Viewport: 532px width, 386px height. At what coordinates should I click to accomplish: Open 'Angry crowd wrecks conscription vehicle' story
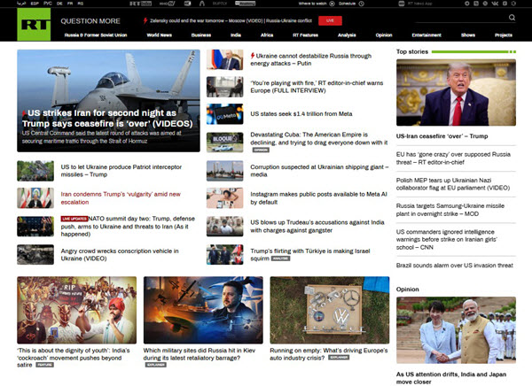(120, 254)
